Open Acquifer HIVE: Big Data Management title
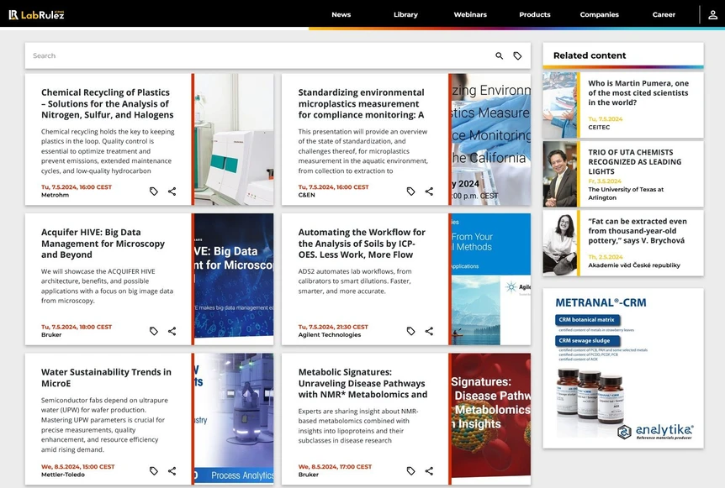Viewport: 725px width, 488px height. tap(103, 244)
